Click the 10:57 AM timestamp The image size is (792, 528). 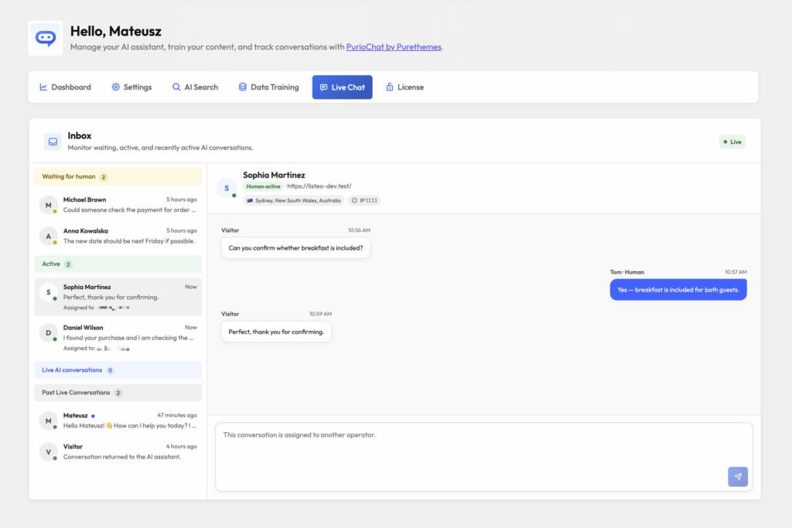pyautogui.click(x=736, y=272)
